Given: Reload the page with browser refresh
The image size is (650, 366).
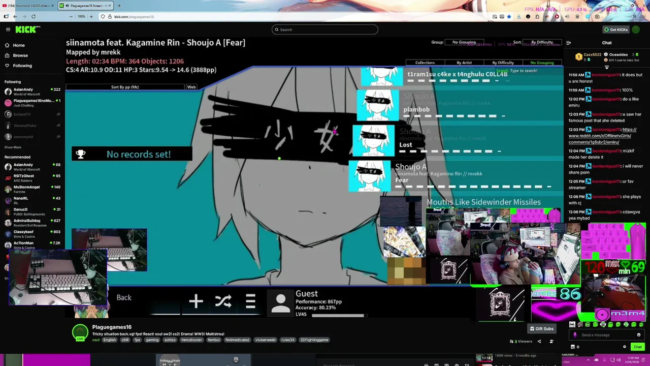Looking at the screenshot, I should (34, 17).
